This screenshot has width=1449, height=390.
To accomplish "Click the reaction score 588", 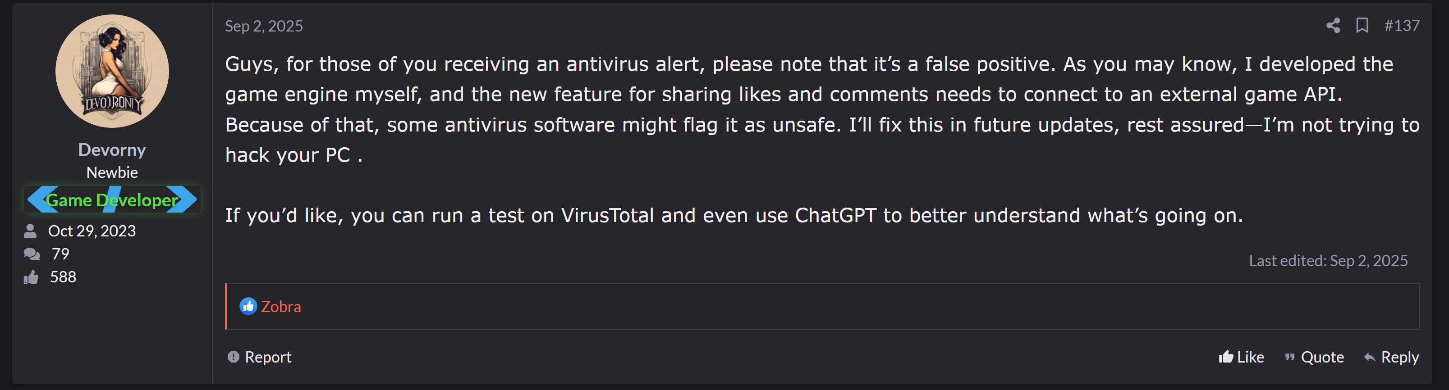I will coord(63,277).
